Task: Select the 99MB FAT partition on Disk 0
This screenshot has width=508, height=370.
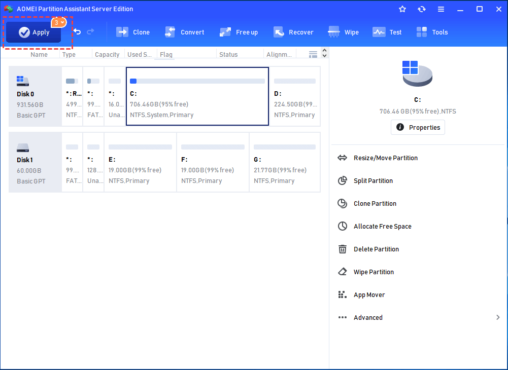Action: [93, 96]
